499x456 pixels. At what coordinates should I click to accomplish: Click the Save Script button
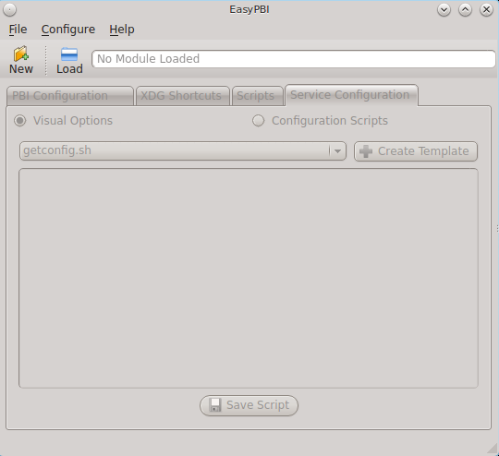pos(249,405)
